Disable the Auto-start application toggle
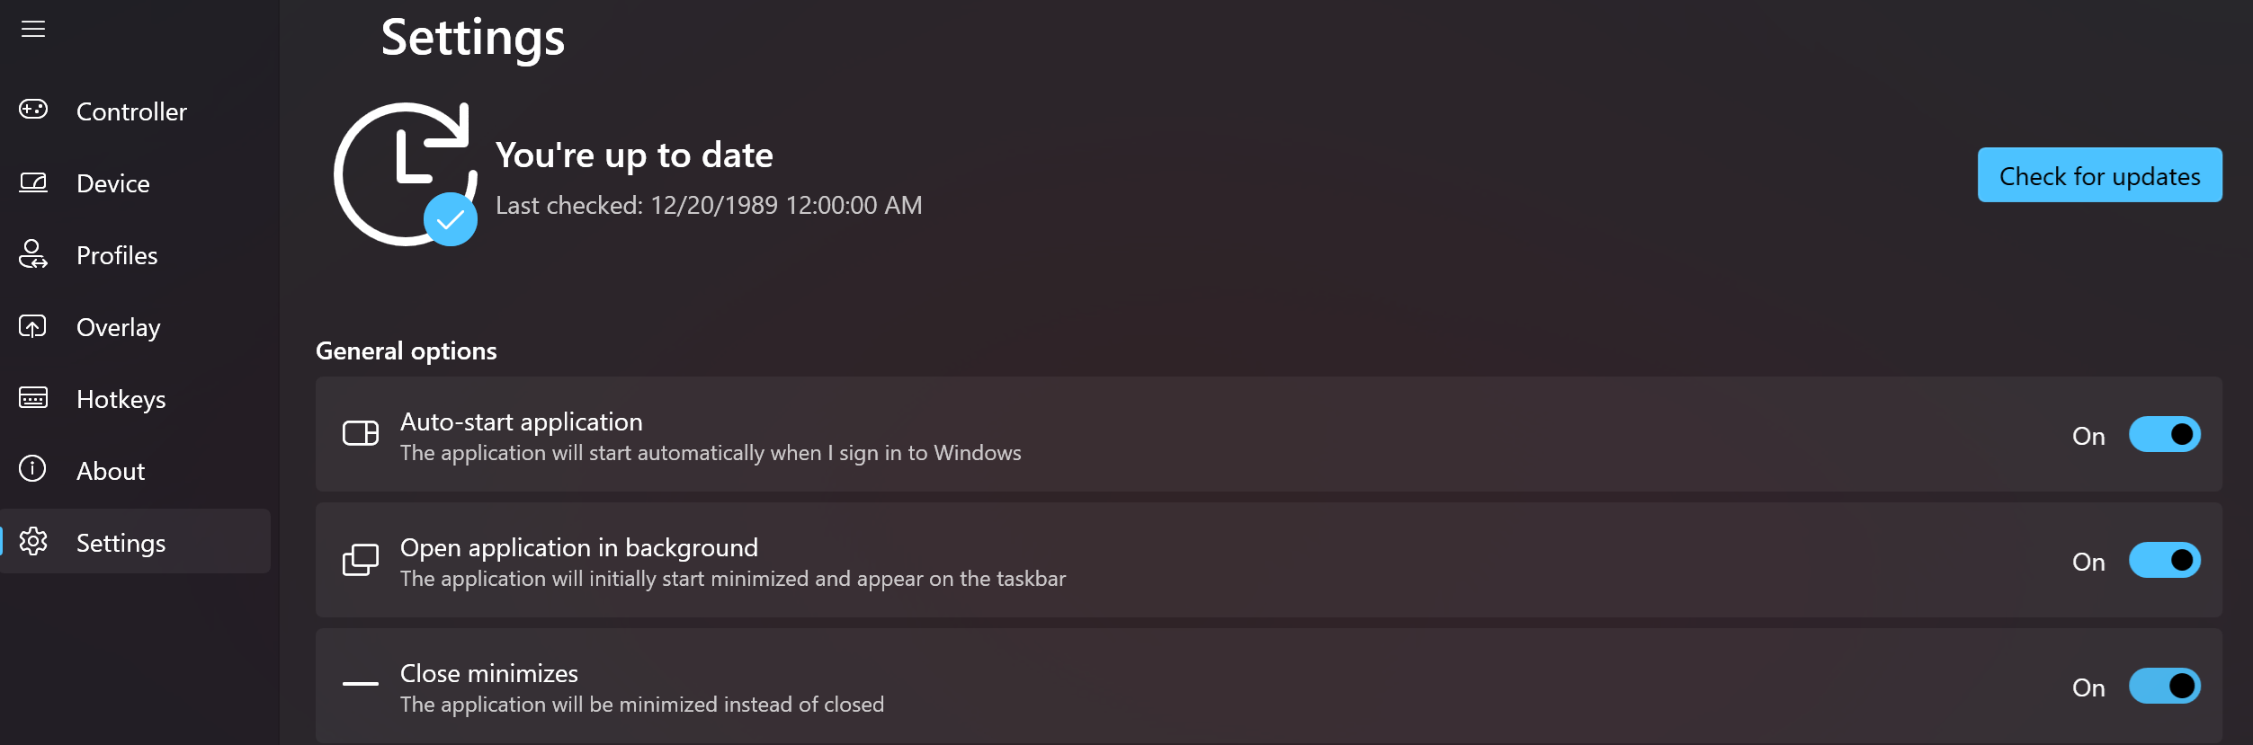Screen dimensions: 2253x745 (x=2164, y=435)
